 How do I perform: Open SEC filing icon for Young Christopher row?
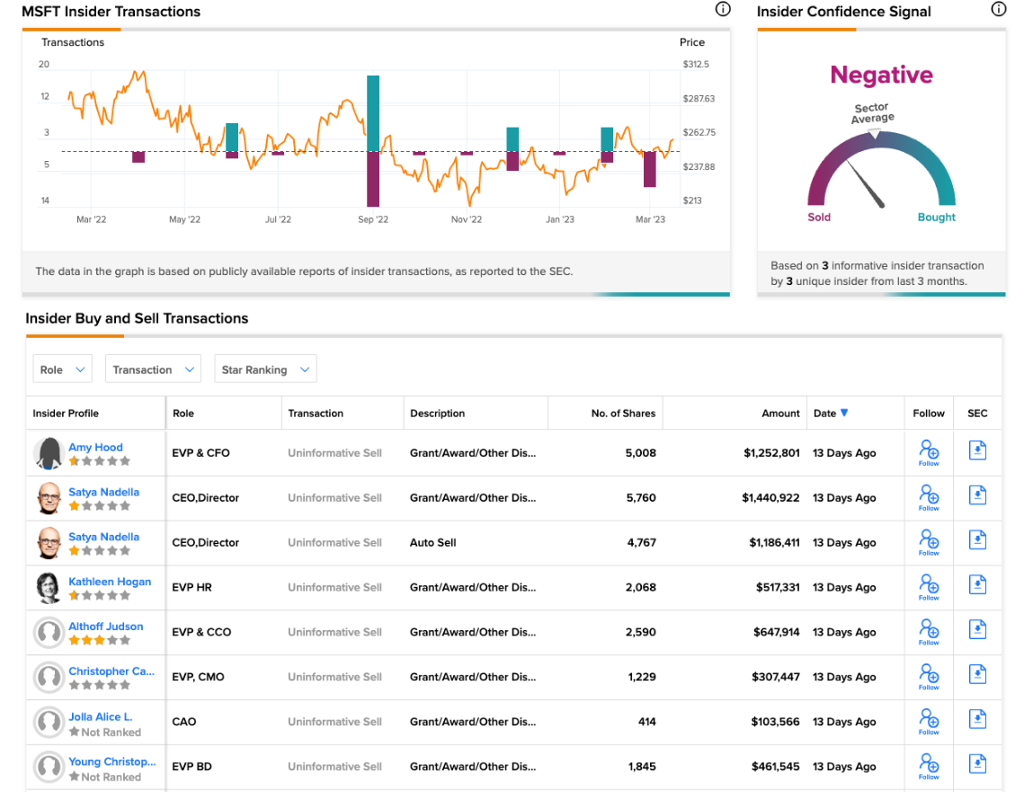coord(977,764)
